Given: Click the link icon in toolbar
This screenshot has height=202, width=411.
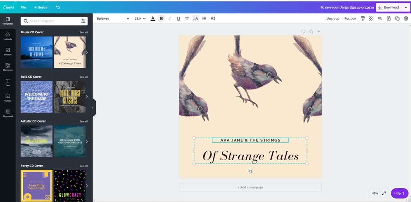Looking at the screenshot, I should coord(380,18).
